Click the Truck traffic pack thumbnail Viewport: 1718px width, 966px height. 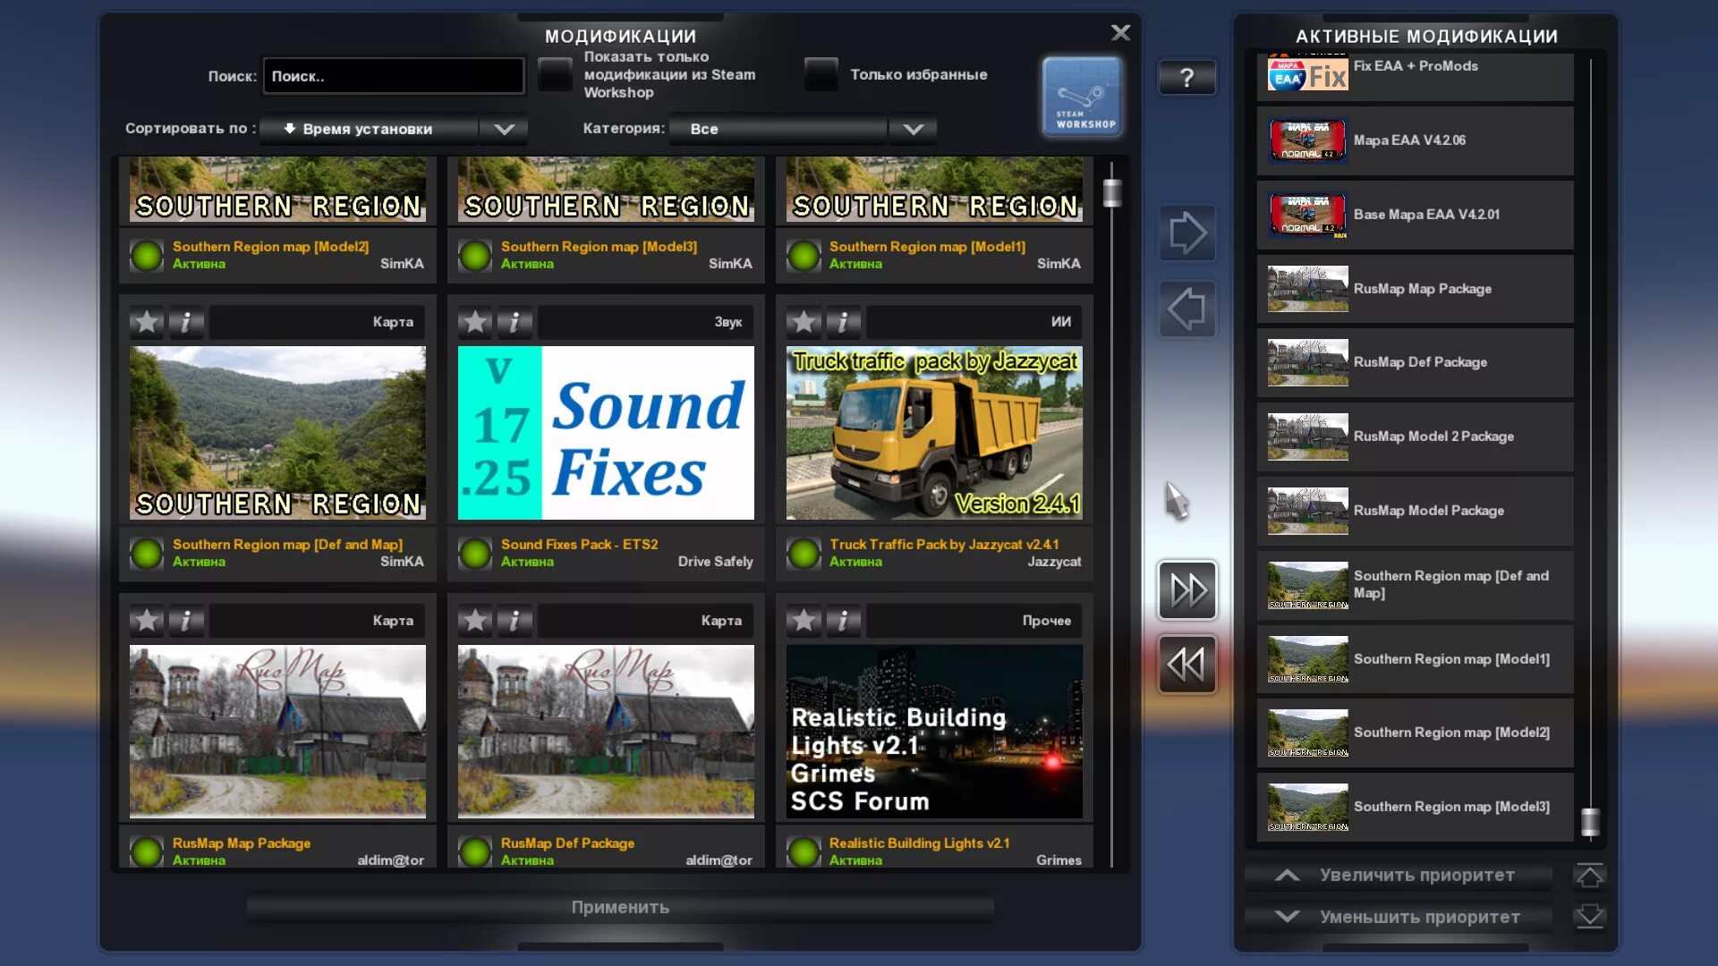(x=934, y=433)
